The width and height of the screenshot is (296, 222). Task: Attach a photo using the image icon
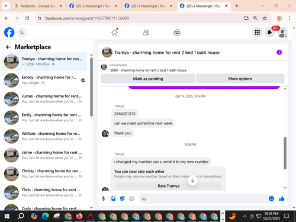[x=113, y=199]
